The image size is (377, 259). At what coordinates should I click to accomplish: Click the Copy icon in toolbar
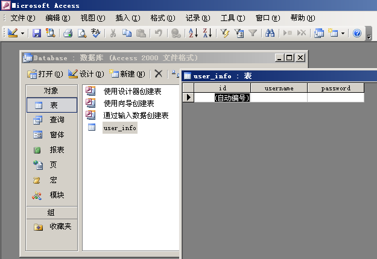127,33
